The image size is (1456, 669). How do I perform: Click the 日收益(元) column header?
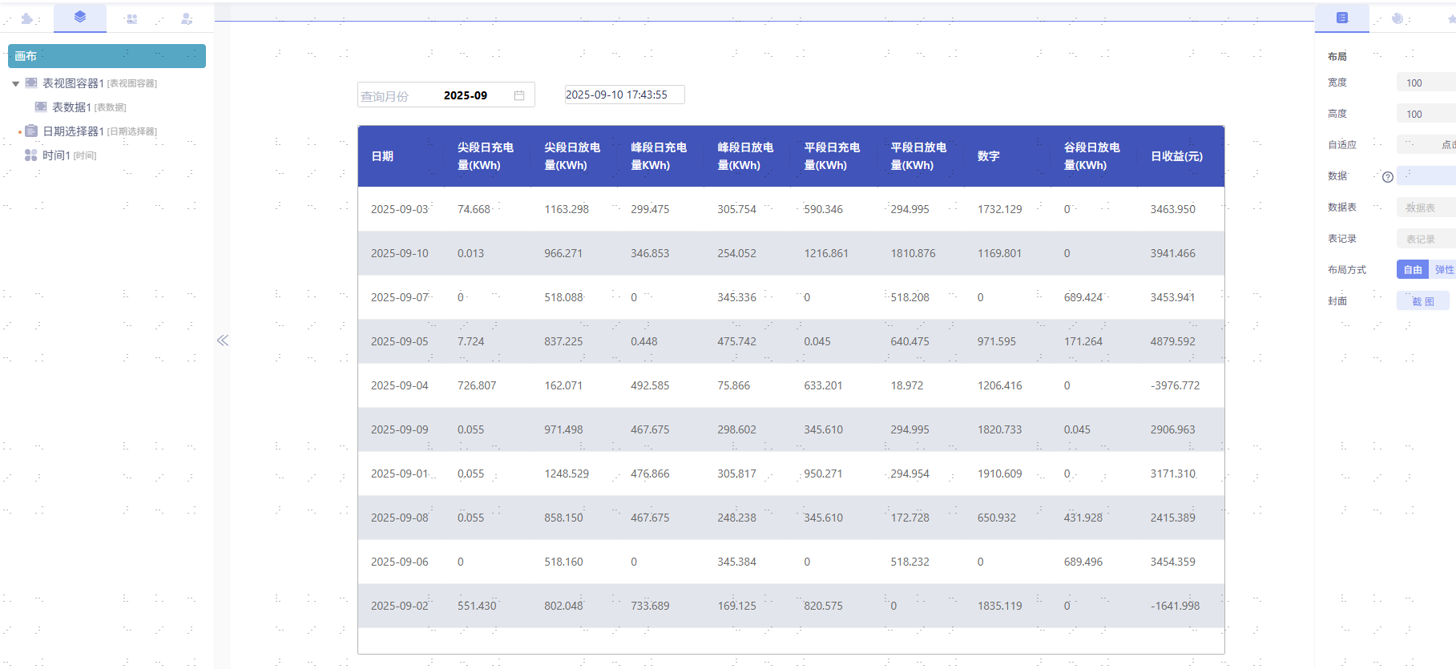[1176, 156]
